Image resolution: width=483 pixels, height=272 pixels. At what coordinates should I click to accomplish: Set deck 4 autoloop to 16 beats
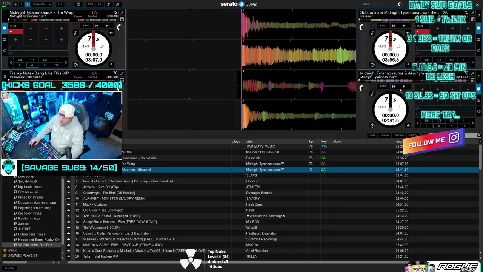464,126
